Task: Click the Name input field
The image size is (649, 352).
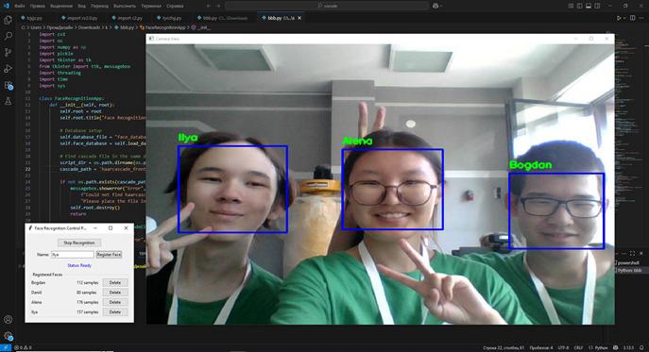Action: [73, 255]
